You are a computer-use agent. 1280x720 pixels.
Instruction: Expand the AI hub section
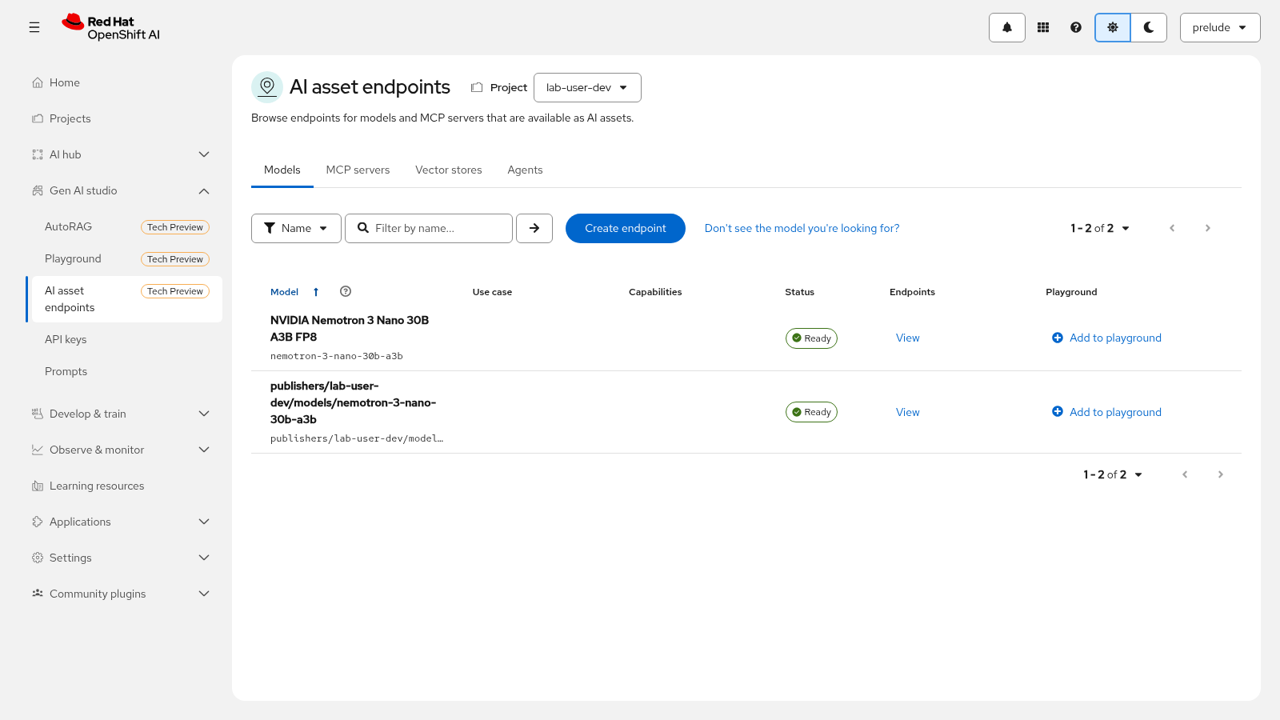(124, 154)
